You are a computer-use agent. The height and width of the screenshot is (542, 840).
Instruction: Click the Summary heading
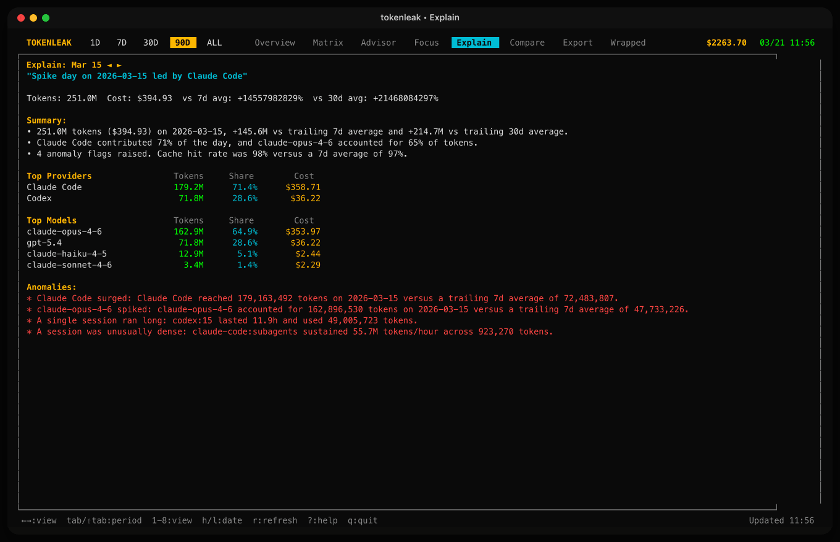[46, 120]
